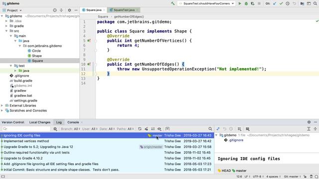
Task: Select commit 'Upgrade Gradle to 5.2; Upgrading to Java 12'
Action: tap(107, 147)
